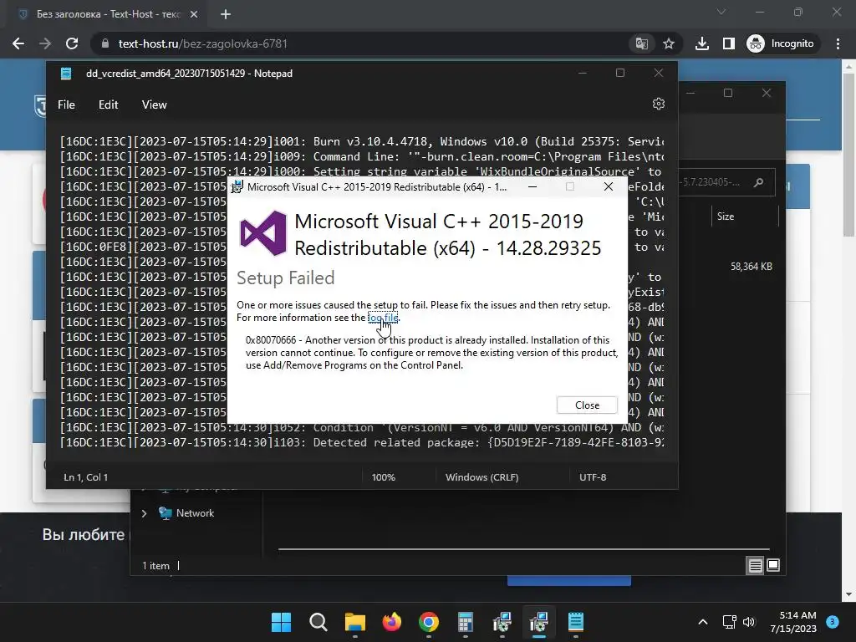
Task: Click the Close button in Setup Failed dialog
Action: (587, 405)
